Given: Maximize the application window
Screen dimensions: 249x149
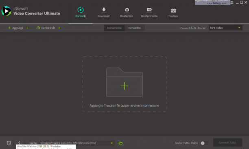Looking at the screenshot, I should tap(242, 2).
